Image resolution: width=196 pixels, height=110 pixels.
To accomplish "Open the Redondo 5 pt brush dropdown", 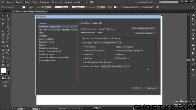I will point(86,7).
